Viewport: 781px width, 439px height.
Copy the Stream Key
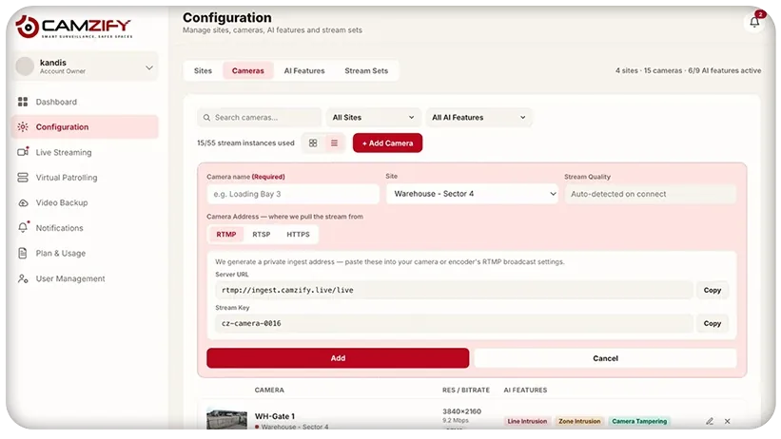click(713, 323)
